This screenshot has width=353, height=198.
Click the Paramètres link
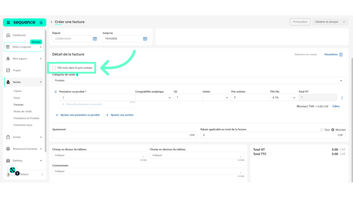point(331,55)
